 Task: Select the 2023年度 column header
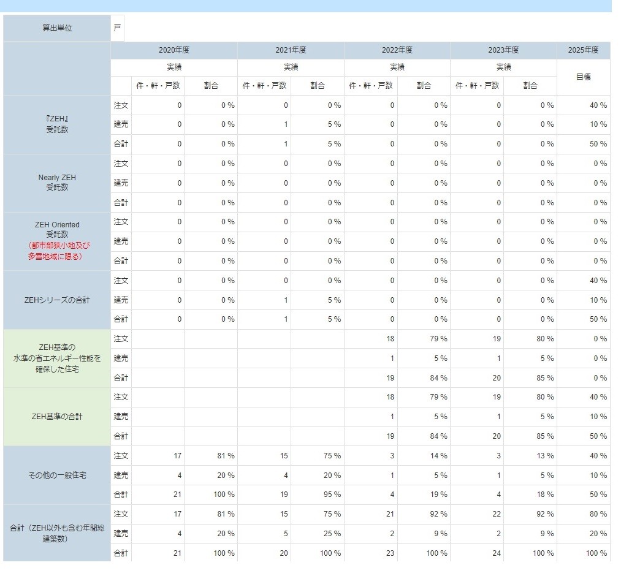click(503, 50)
